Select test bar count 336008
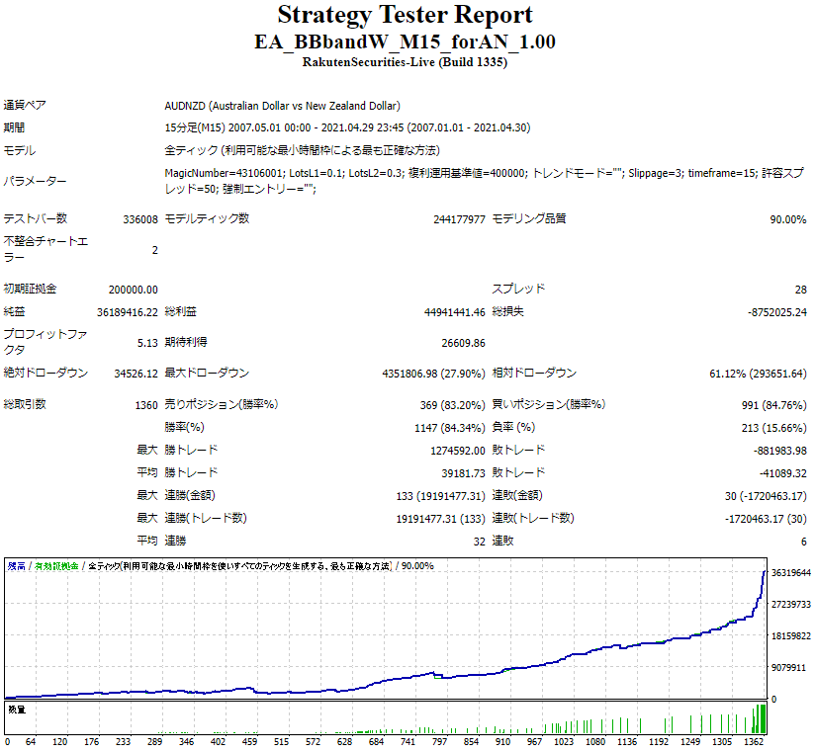Viewport: 816px width, 753px height. (140, 219)
